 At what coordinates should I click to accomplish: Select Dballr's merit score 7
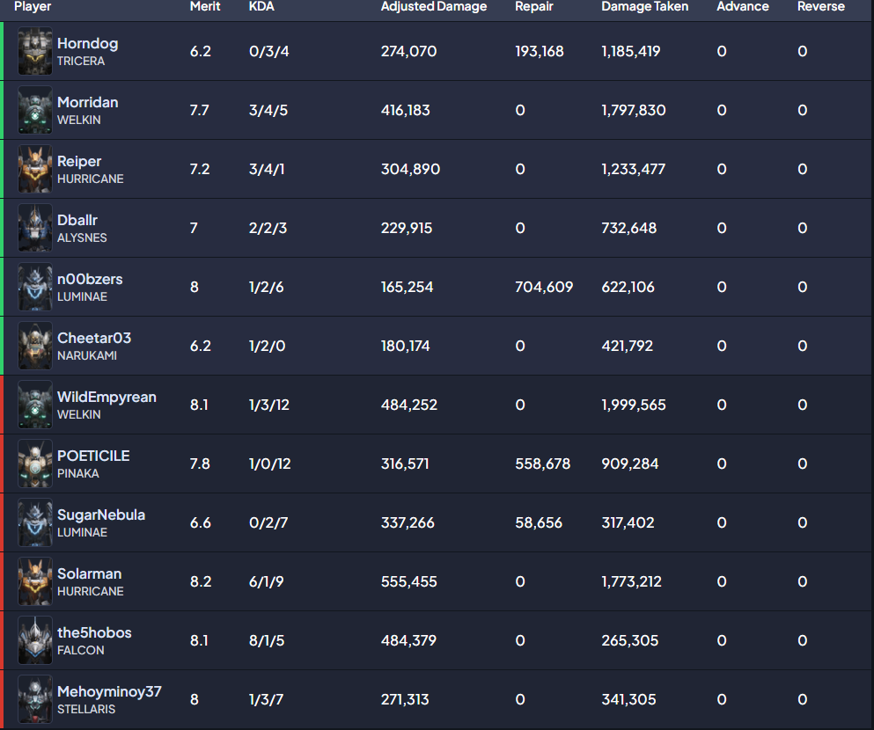coord(194,229)
